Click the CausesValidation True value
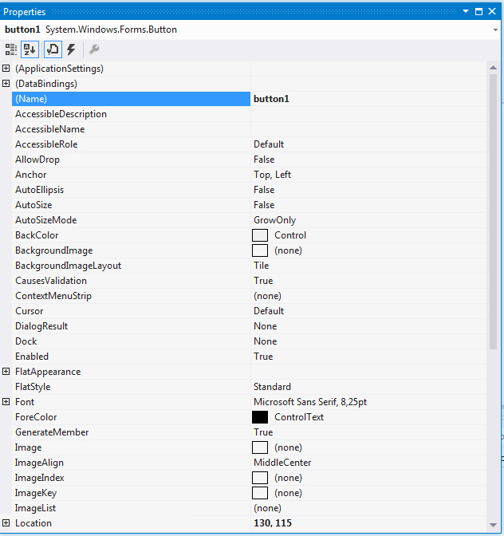504x536 pixels. (x=263, y=281)
